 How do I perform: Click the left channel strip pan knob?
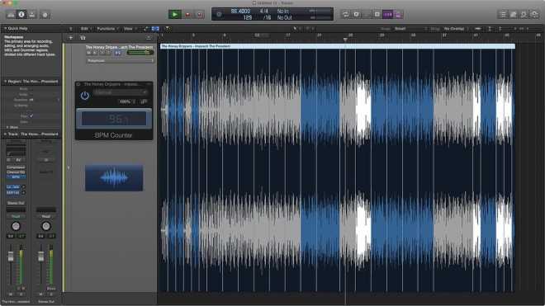(16, 227)
